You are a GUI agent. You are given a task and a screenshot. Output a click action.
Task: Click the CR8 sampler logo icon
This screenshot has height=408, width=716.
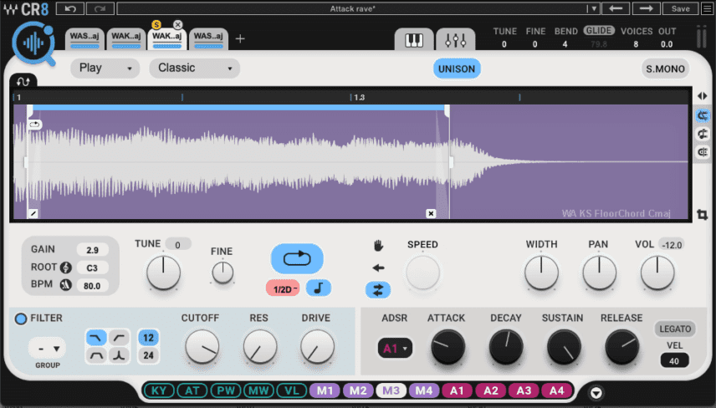(34, 43)
